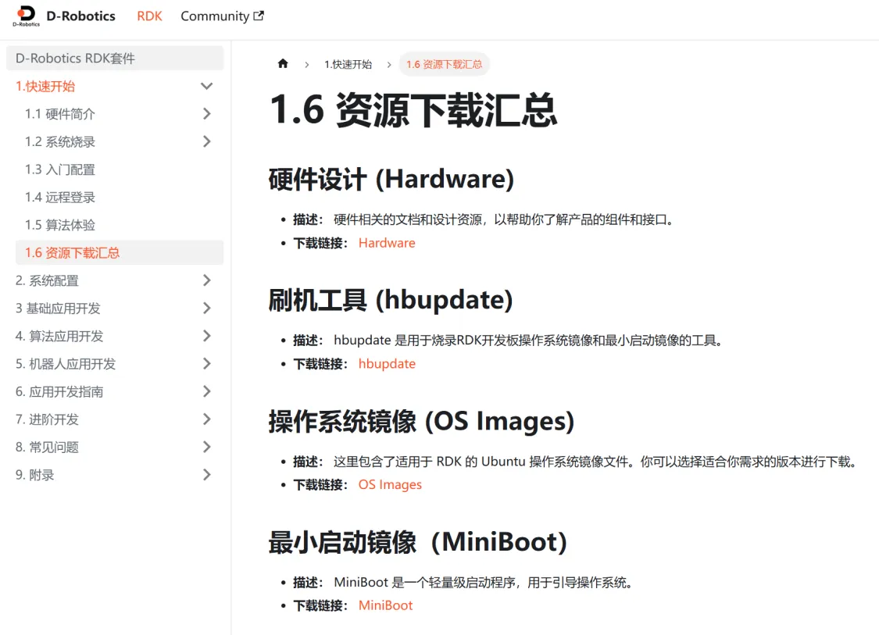Open 2. 系统配置 sidebar item
The image size is (879, 635).
[x=47, y=280]
